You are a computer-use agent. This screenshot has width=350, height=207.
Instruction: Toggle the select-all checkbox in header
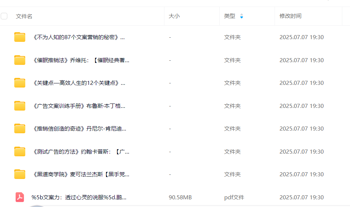[4, 16]
